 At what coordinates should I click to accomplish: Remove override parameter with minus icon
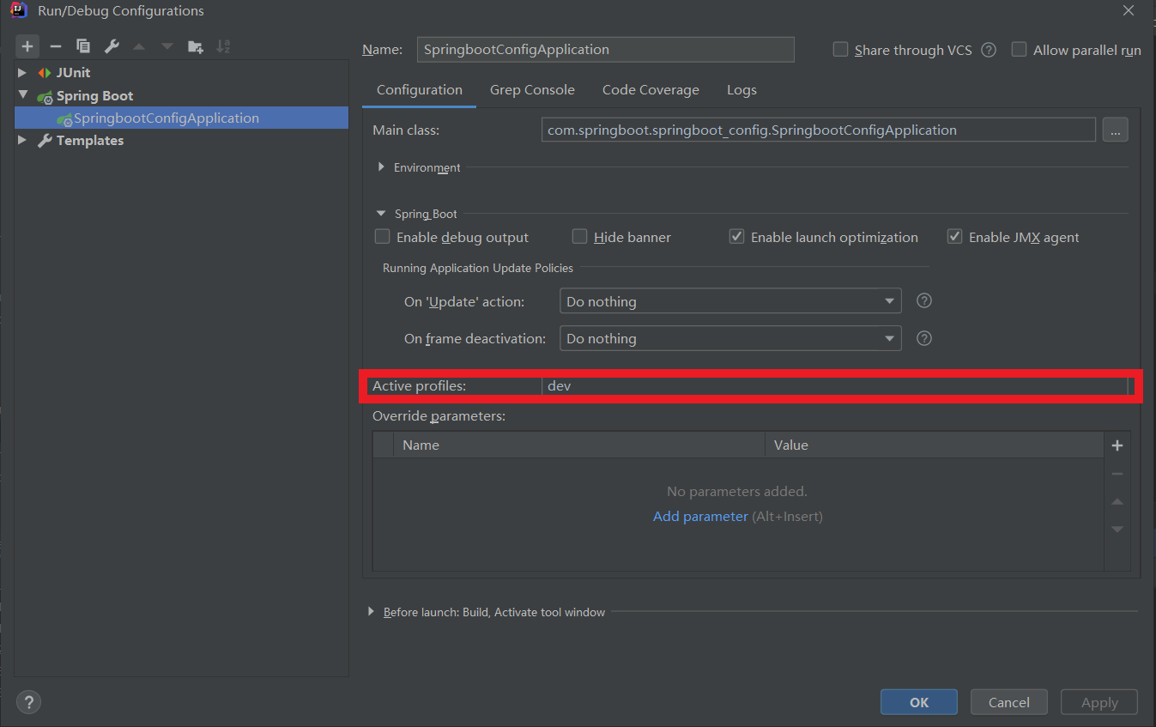click(x=1117, y=474)
